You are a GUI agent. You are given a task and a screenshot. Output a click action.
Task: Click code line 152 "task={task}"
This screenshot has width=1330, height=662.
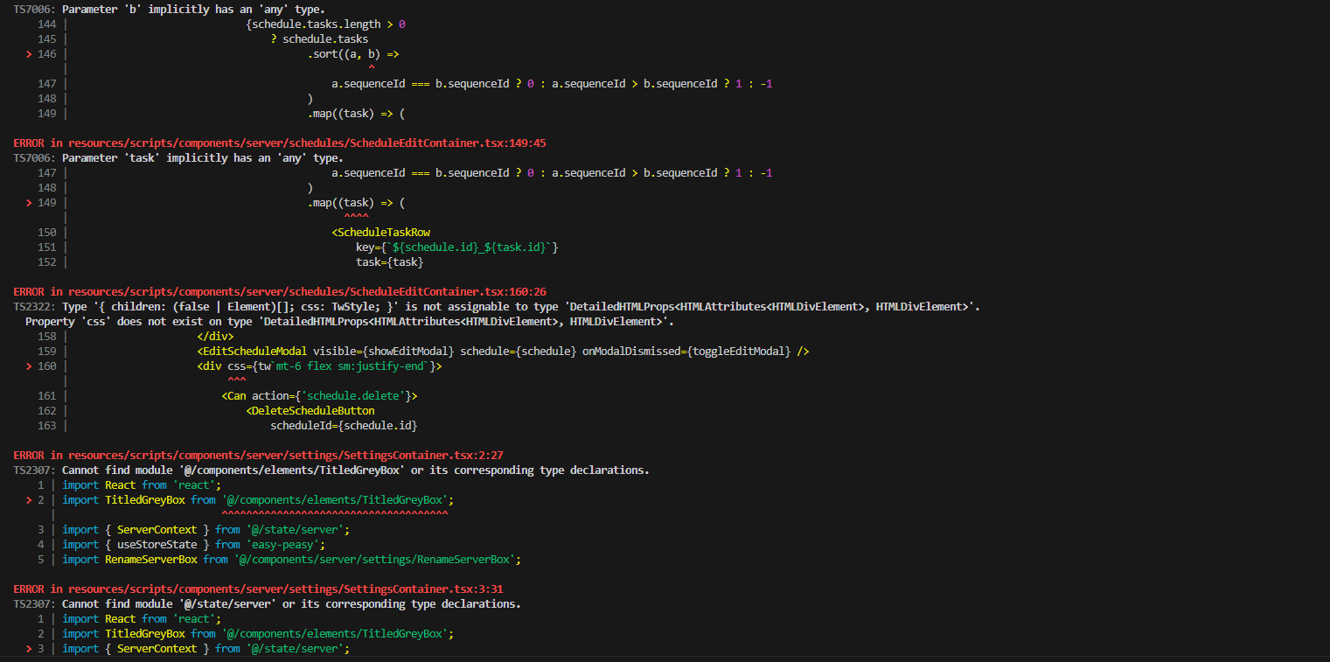[390, 262]
